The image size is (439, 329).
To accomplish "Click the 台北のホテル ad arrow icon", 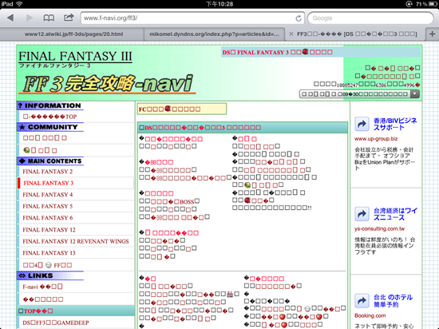I will click(x=362, y=301).
